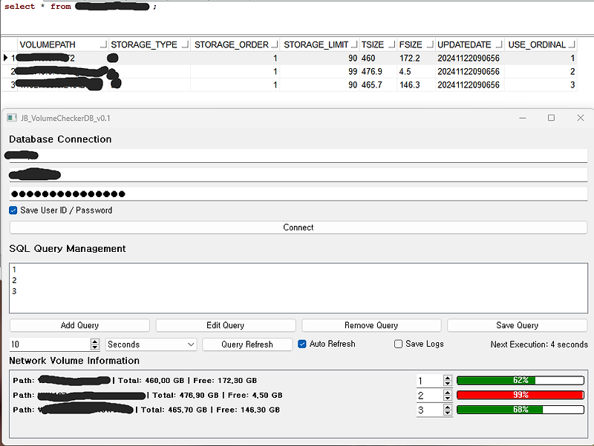The image size is (594, 446).
Task: Click the Save Query button
Action: (x=517, y=325)
